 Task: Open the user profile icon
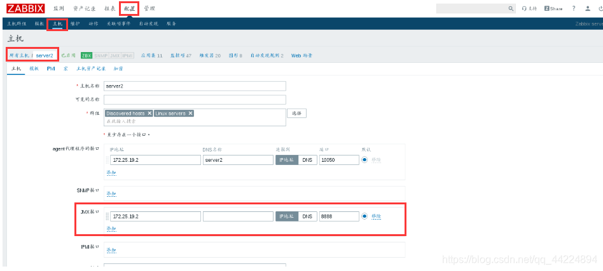[588, 8]
